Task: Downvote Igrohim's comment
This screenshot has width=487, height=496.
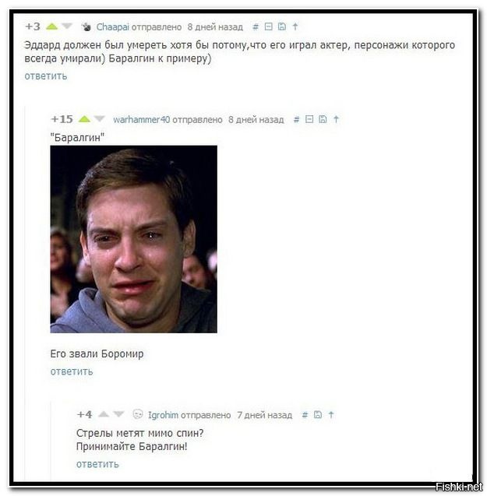Action: click(x=118, y=414)
